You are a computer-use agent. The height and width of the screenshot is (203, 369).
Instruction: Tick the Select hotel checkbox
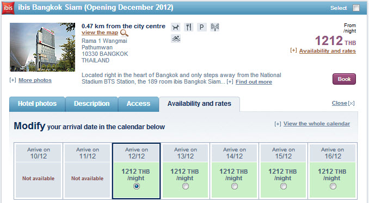[x=356, y=8]
